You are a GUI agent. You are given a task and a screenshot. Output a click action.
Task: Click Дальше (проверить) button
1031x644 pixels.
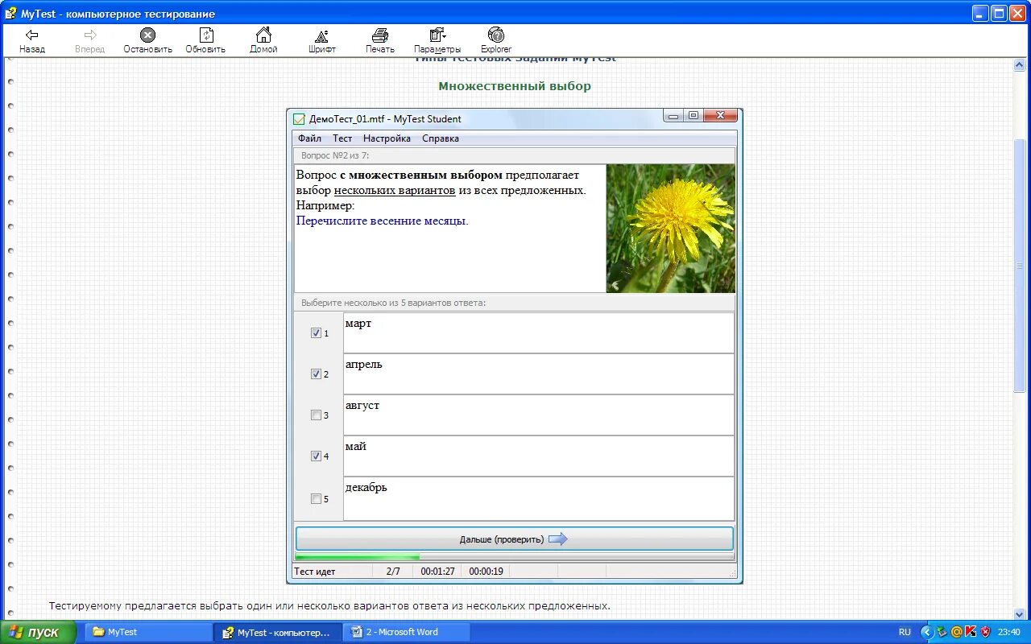click(x=515, y=539)
